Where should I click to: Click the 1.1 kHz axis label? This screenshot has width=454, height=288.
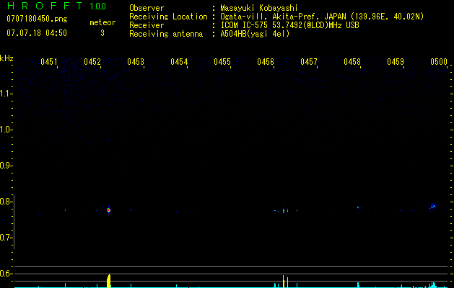tap(6, 94)
